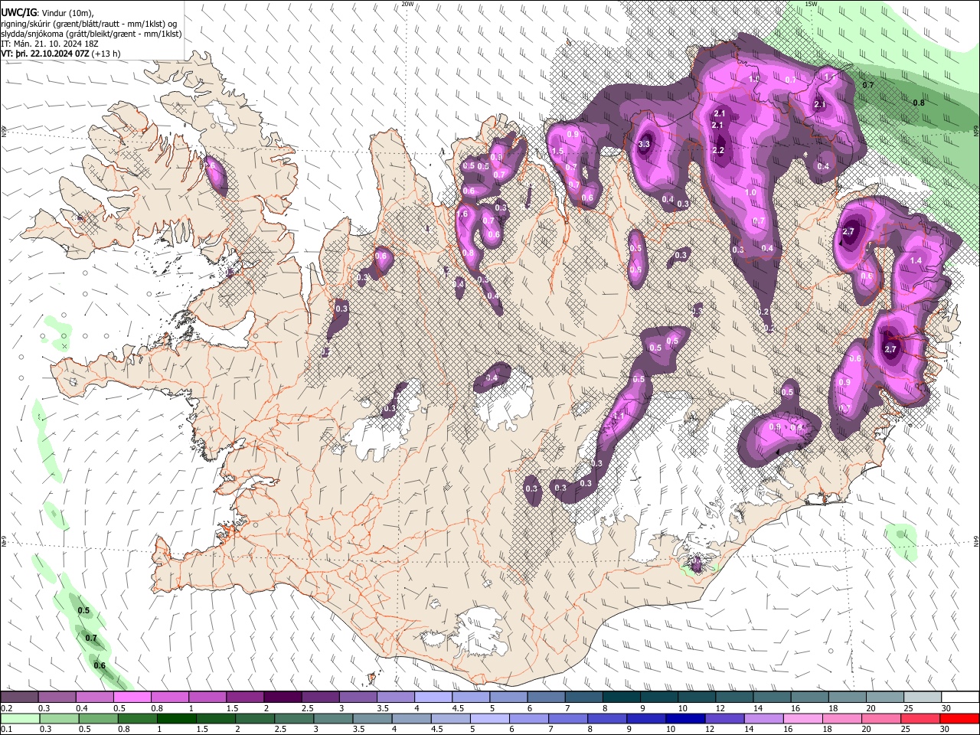Image resolution: width=980 pixels, height=735 pixels.
Task: Click the 0.2 label under the snow legend
Action: 6,708
